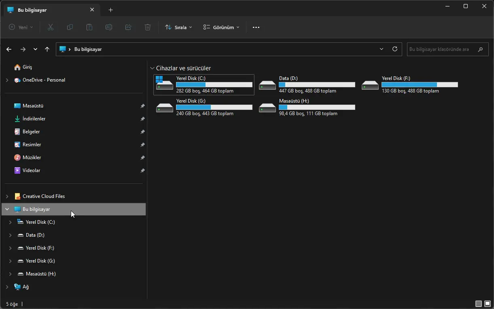Paste from clipboard using paste icon

(x=89, y=27)
